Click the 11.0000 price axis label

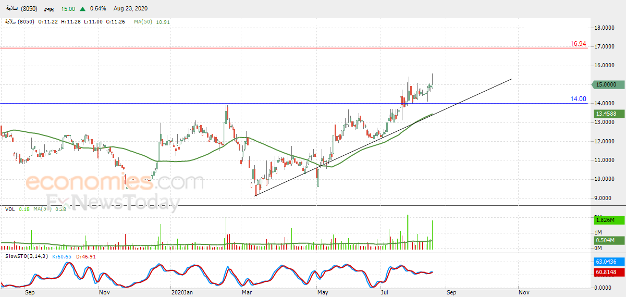pos(606,160)
